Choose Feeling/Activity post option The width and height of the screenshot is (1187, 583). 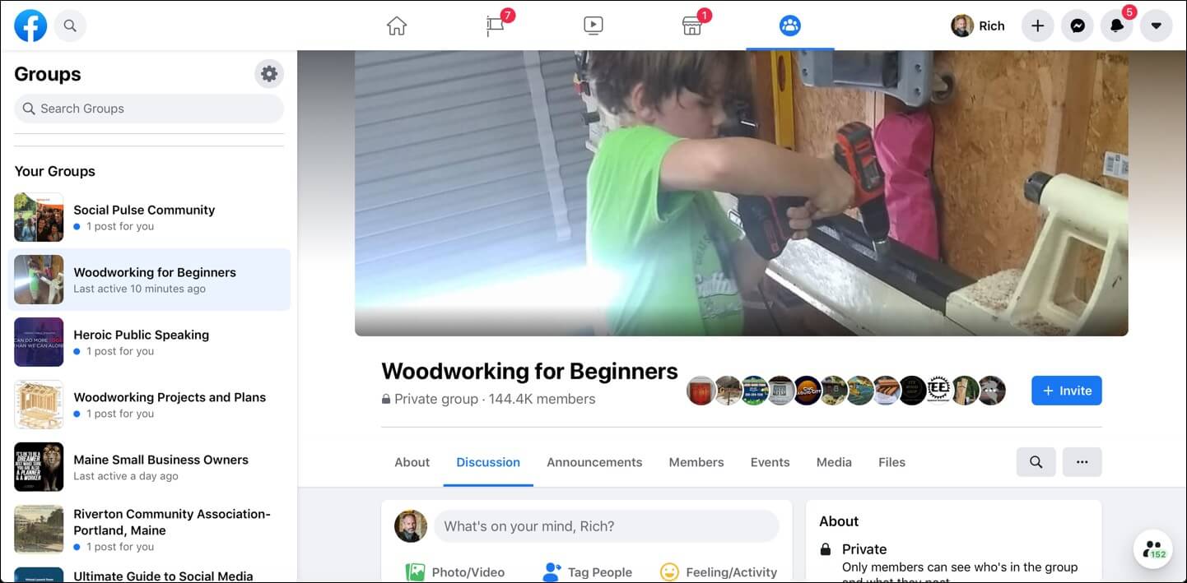click(x=719, y=572)
